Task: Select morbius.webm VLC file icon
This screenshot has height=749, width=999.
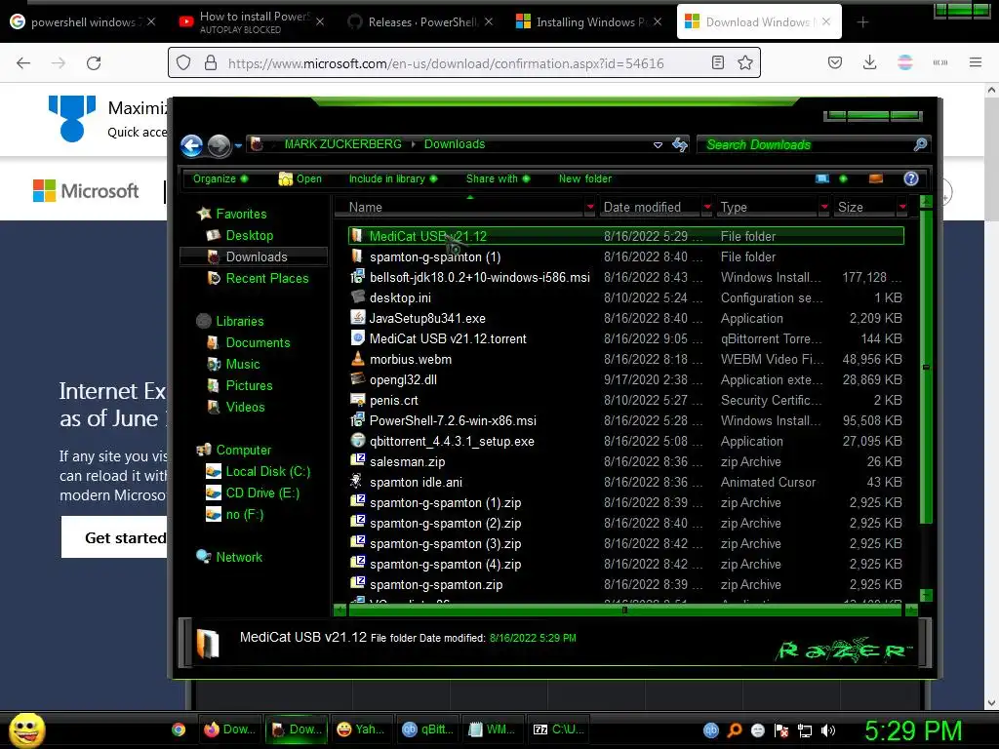Action: (x=358, y=359)
